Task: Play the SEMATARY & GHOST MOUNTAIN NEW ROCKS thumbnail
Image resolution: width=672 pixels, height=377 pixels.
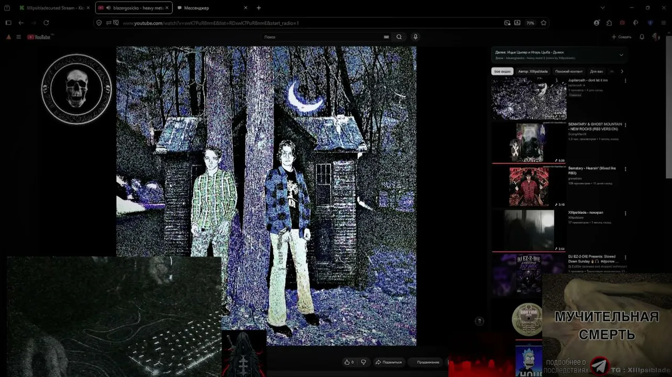Action: click(529, 143)
